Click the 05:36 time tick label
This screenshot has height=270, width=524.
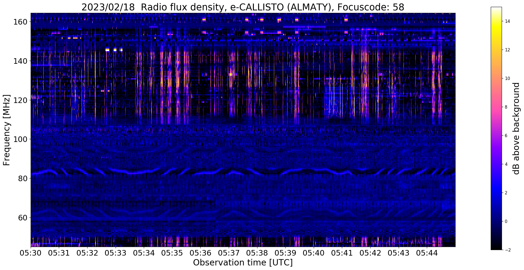coord(201,253)
